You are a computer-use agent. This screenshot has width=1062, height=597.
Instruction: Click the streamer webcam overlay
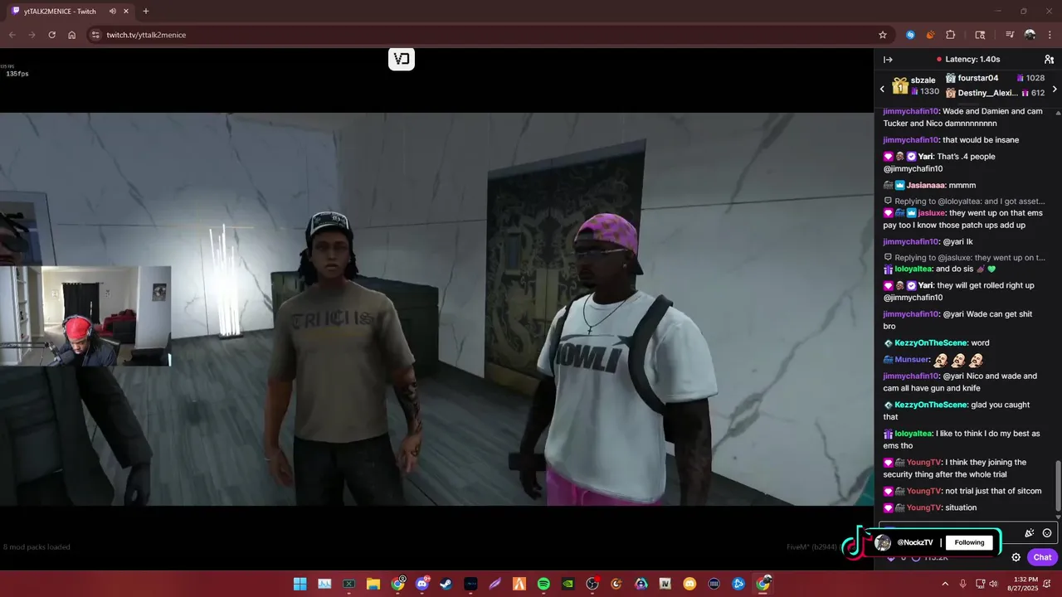(85, 316)
